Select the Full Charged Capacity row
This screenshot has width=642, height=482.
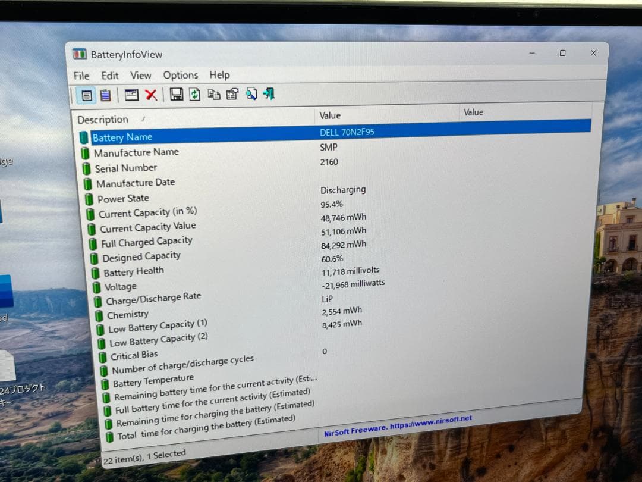pos(146,242)
